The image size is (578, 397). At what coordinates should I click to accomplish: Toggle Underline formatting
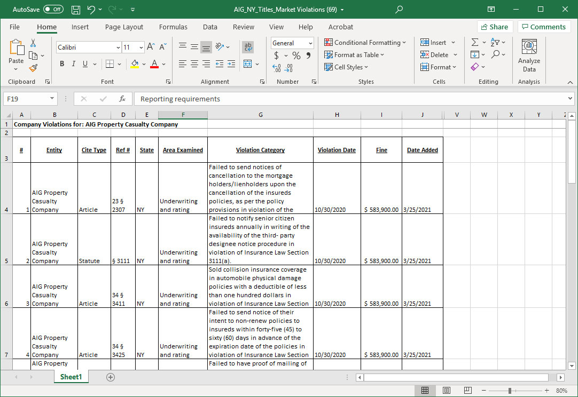coord(85,64)
